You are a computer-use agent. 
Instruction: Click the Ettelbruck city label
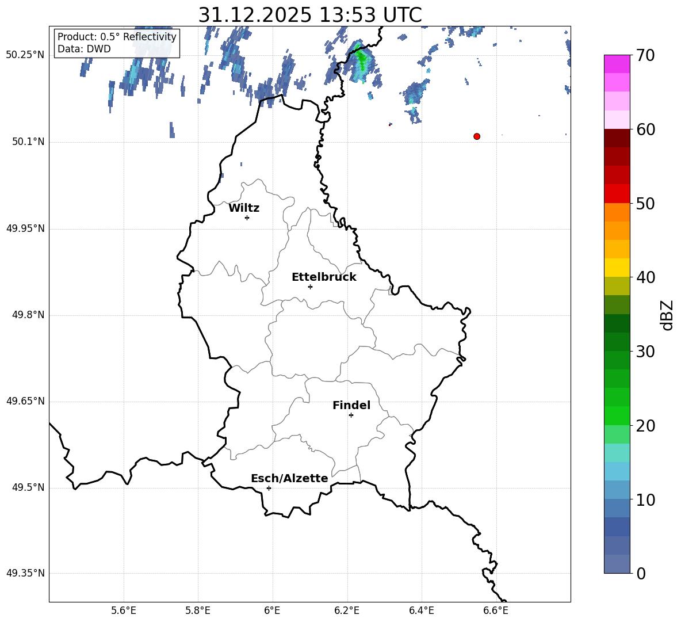coord(324,277)
